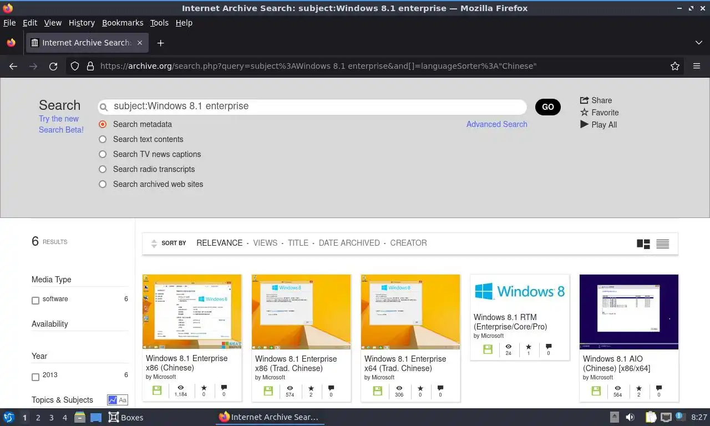Open a new browser tab
Viewport: 710px width, 426px height.
pyautogui.click(x=160, y=43)
